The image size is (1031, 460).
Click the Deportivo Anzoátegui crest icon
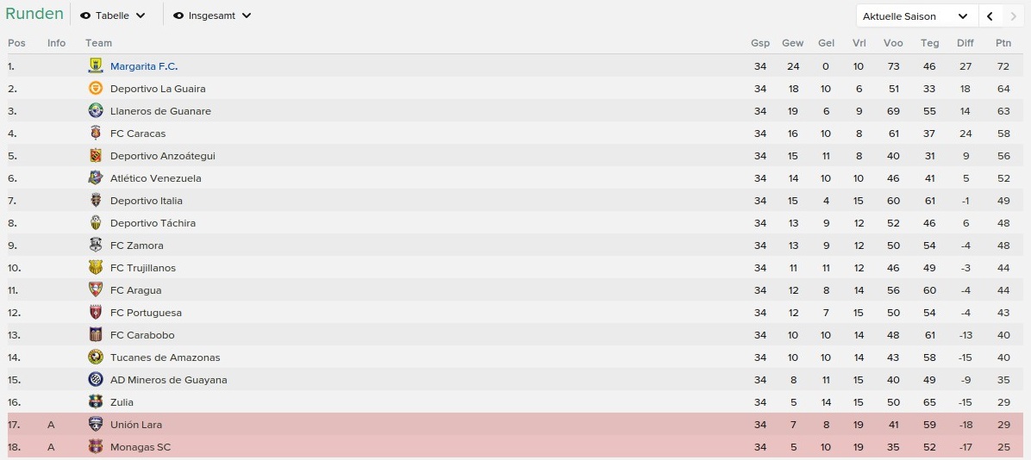coord(96,156)
